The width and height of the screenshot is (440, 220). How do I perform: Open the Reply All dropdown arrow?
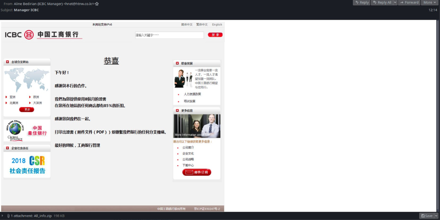tap(395, 3)
